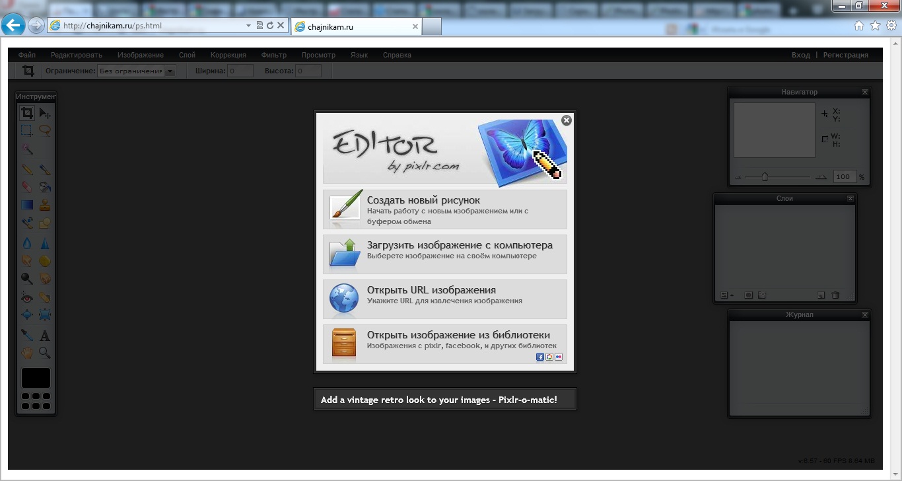Select the Magic Wand tool

pyautogui.click(x=27, y=149)
